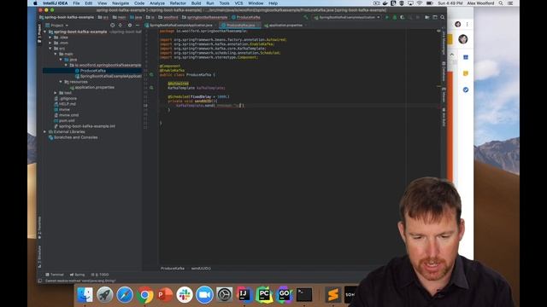Click the Run application green play icon

387,17
